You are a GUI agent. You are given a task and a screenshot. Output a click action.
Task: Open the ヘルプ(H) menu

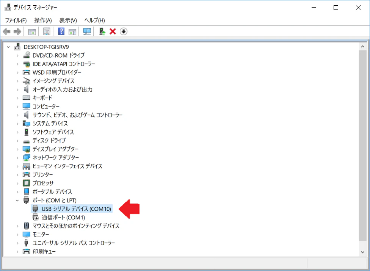(x=94, y=20)
